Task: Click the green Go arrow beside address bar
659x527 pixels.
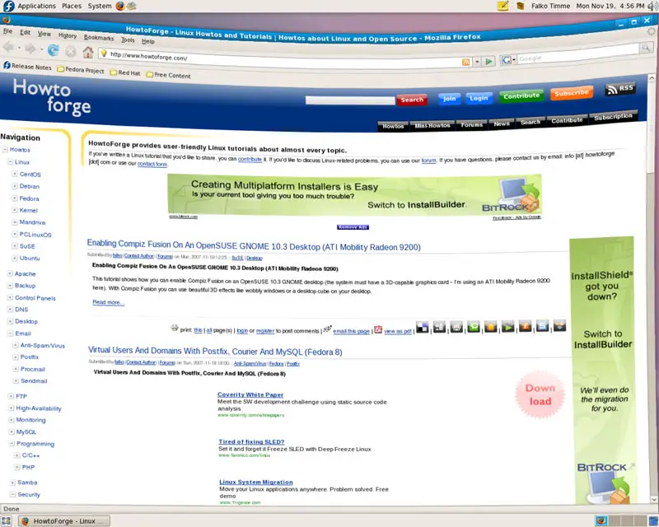Action: point(488,62)
